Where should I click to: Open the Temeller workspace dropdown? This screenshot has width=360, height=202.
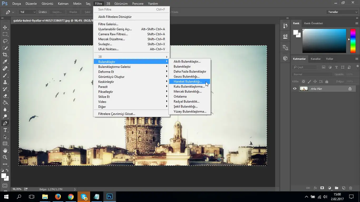tap(342, 12)
